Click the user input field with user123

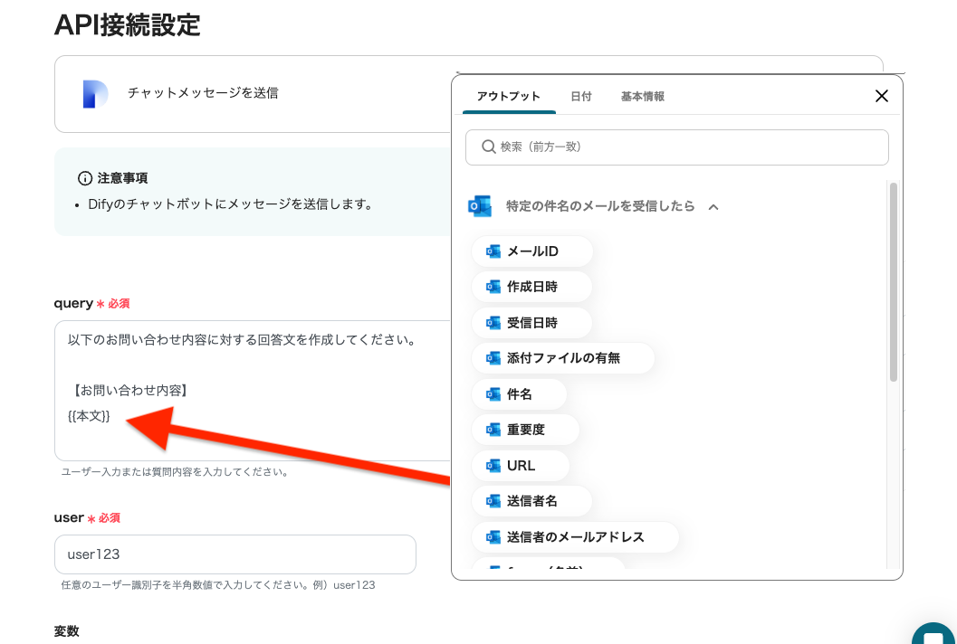click(235, 554)
